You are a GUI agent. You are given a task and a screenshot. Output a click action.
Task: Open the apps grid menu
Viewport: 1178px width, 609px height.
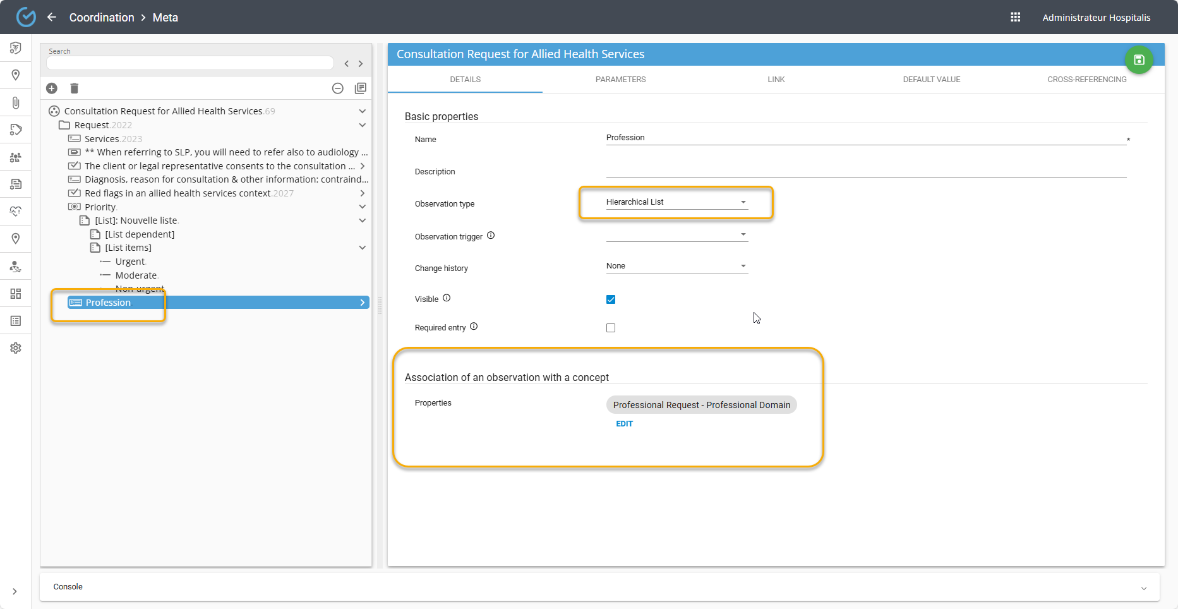click(x=1016, y=17)
